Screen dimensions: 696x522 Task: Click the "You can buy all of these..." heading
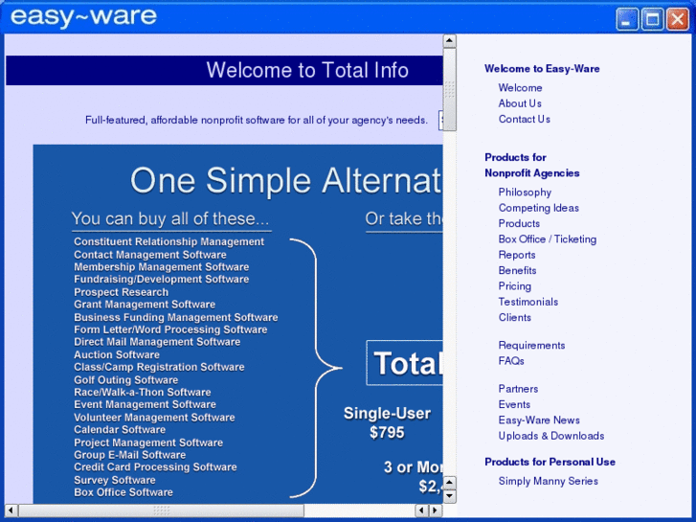coord(170,219)
